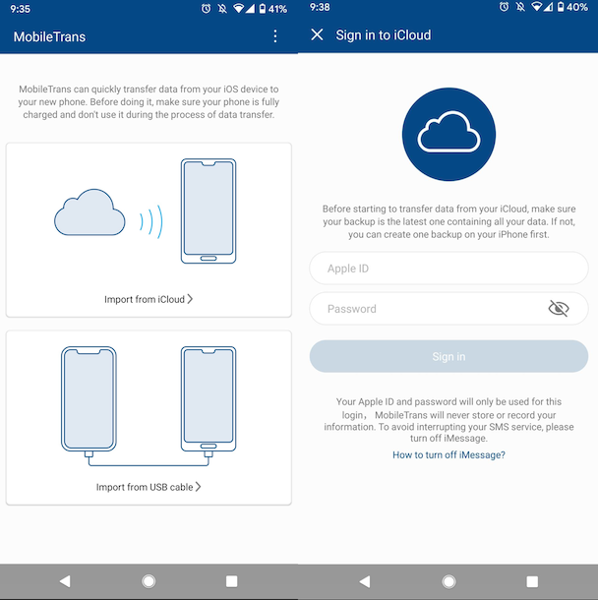Tap the cell signal icon in left status bar
This screenshot has width=598, height=600.
click(x=250, y=9)
